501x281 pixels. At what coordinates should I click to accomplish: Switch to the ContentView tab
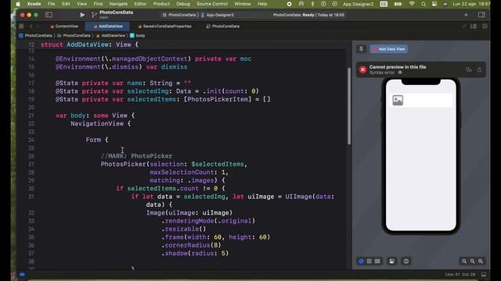(x=64, y=26)
